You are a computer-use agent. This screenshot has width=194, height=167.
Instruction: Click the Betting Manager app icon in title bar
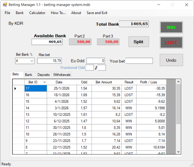click(x=5, y=5)
